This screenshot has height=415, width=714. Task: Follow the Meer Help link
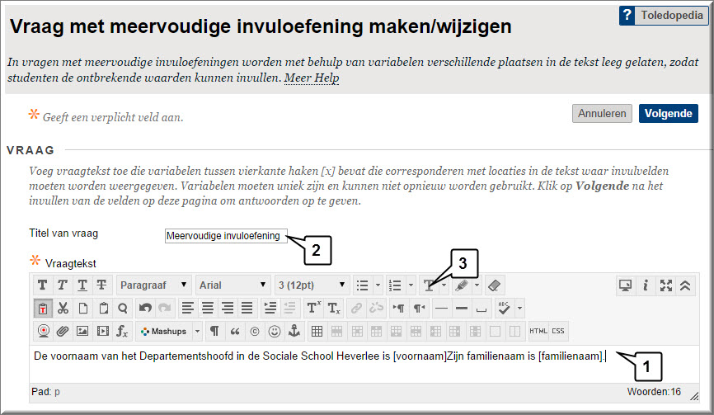pos(312,78)
